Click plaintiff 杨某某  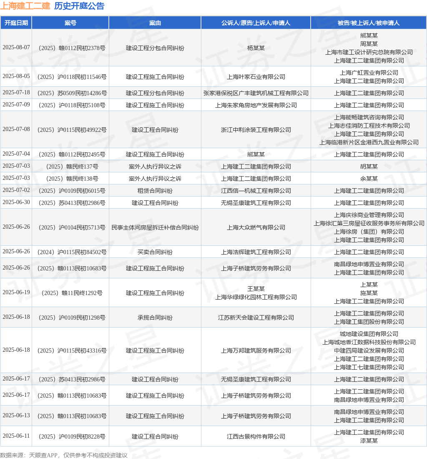[x=256, y=48]
